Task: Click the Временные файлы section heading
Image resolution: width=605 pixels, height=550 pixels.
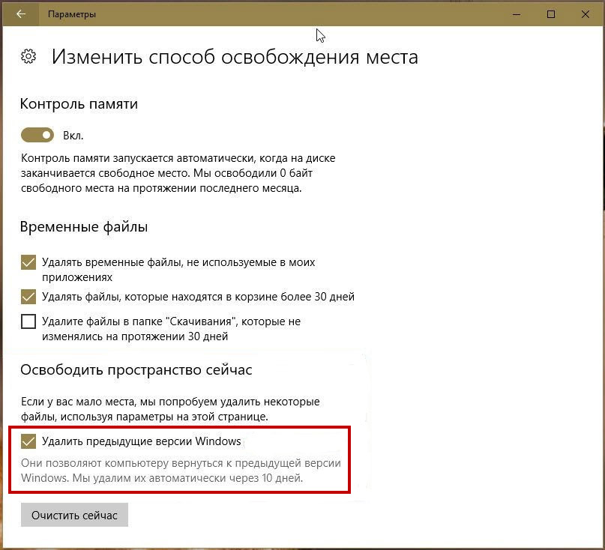Action: [x=84, y=226]
